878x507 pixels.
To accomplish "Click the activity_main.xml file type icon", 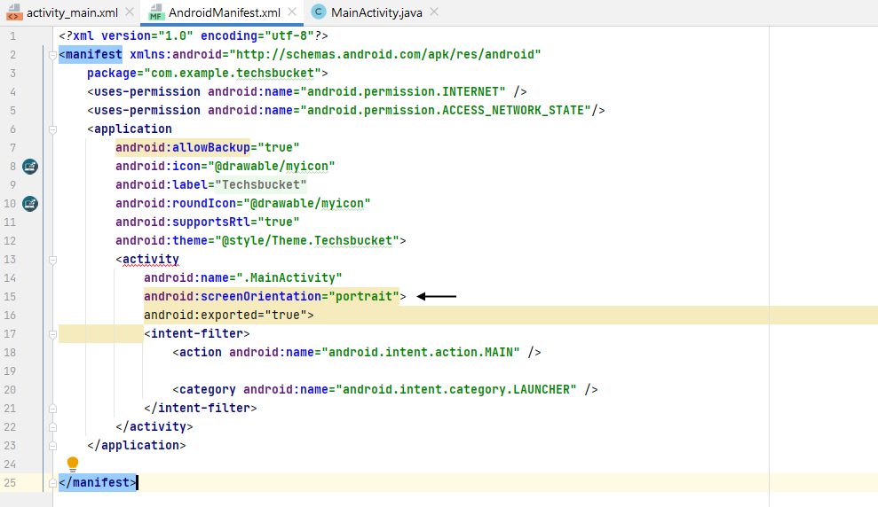I will 13,12.
